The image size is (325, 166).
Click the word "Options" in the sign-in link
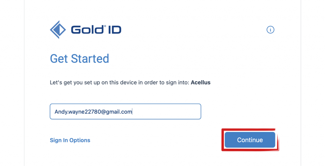80,140
